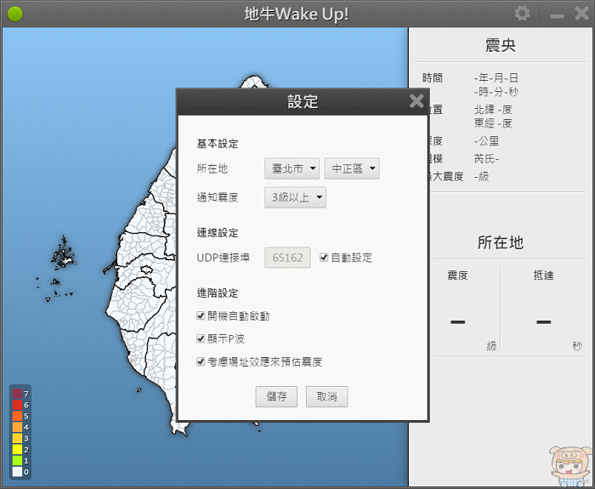
Task: Click the -級 maximum intensity value
Action: [481, 176]
